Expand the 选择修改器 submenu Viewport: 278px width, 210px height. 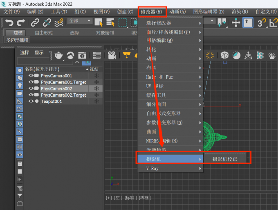coord(170,23)
